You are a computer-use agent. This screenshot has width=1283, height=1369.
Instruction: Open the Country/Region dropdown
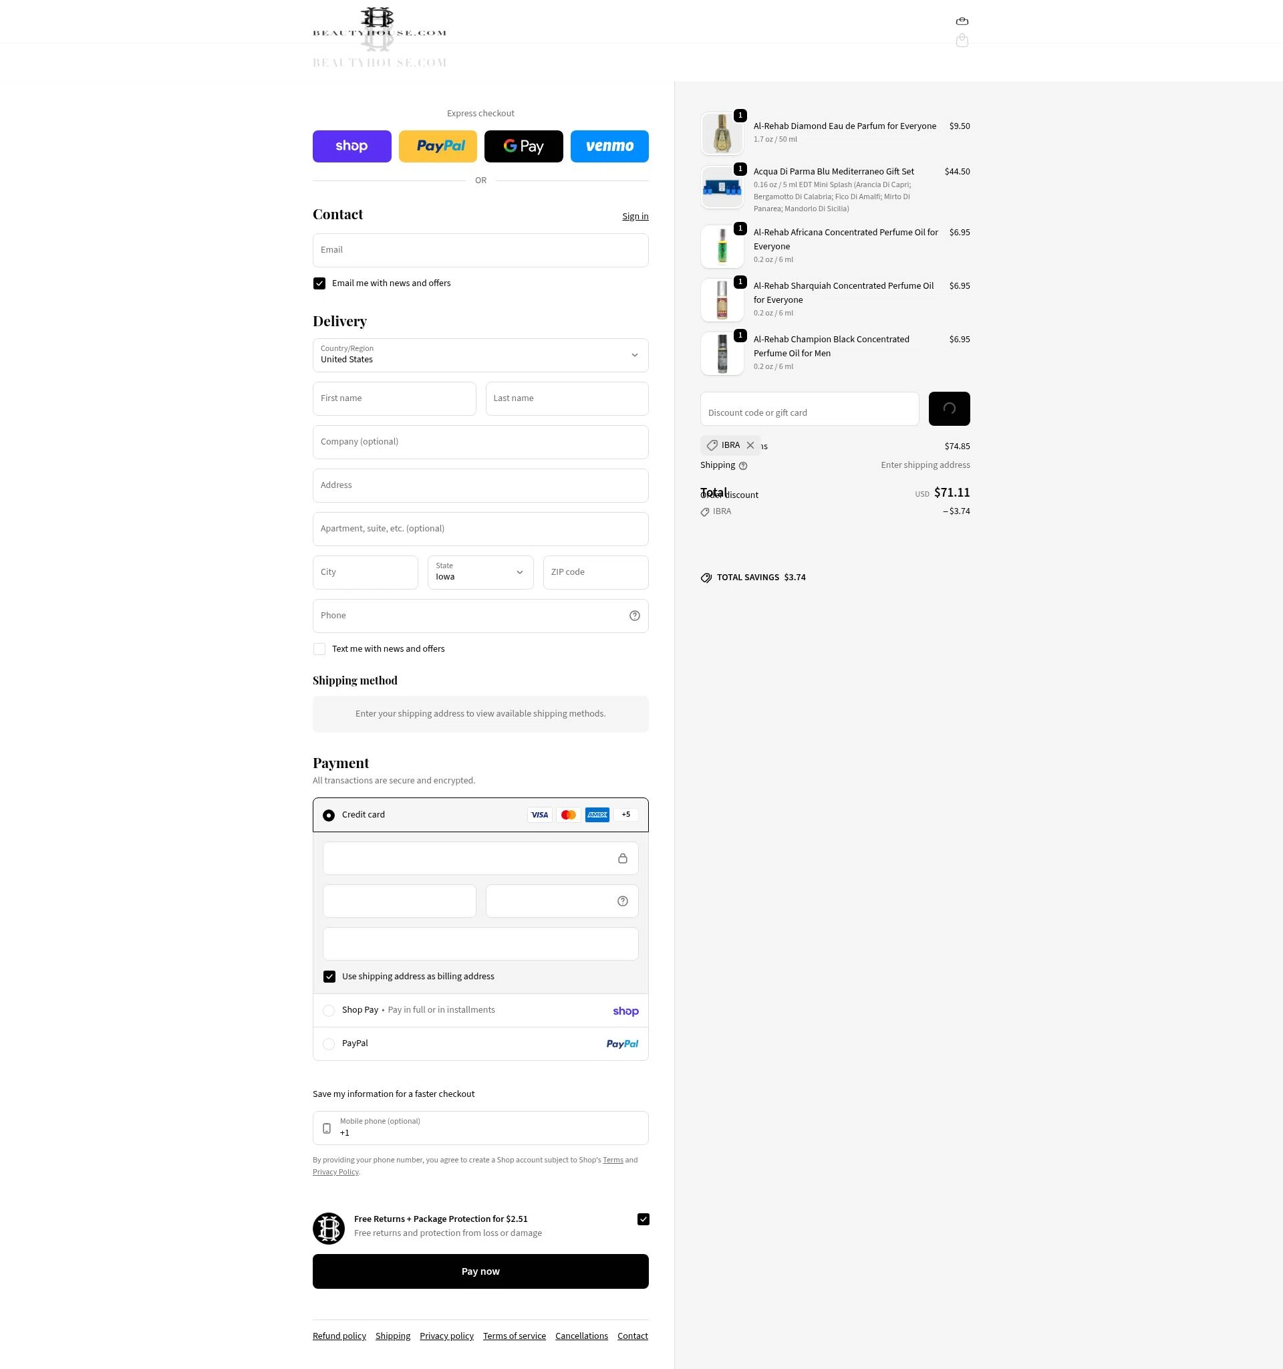(480, 356)
